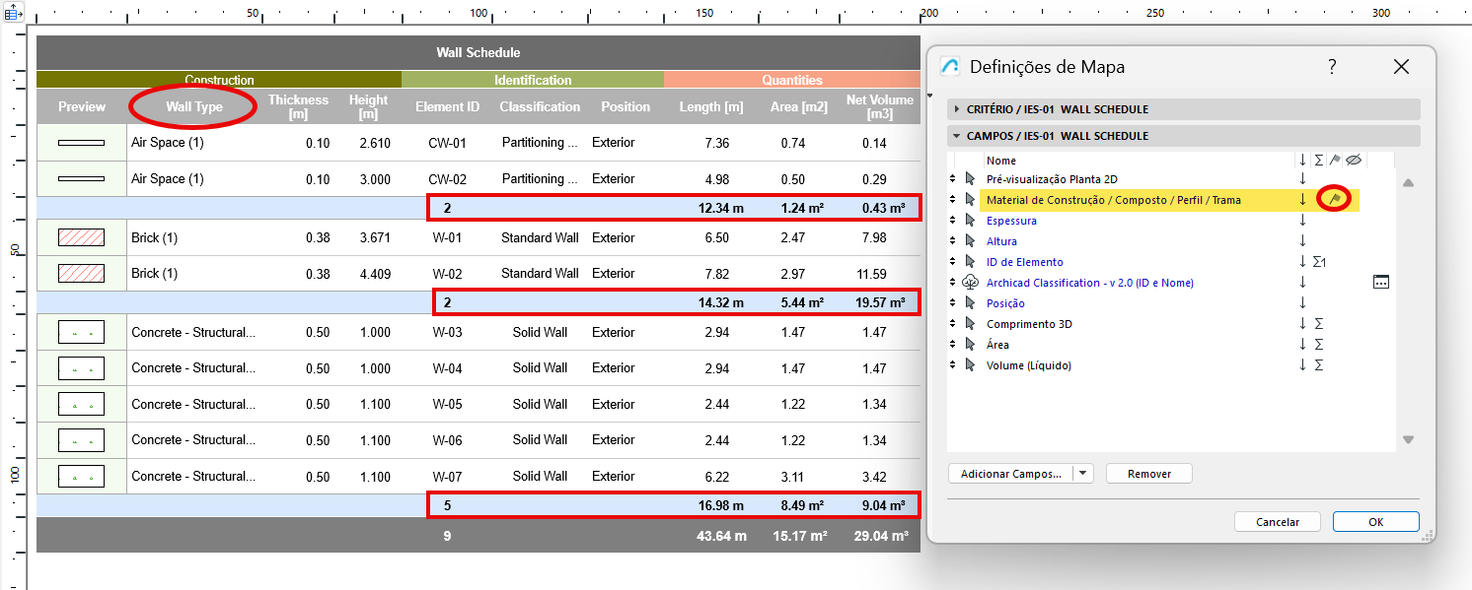This screenshot has width=1472, height=590.
Task: Toggle sum on Volume (Líquido) row
Action: pos(1319,365)
